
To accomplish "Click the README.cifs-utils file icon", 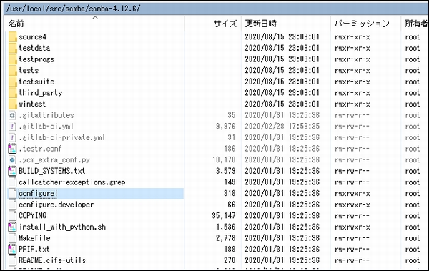I will pyautogui.click(x=12, y=260).
